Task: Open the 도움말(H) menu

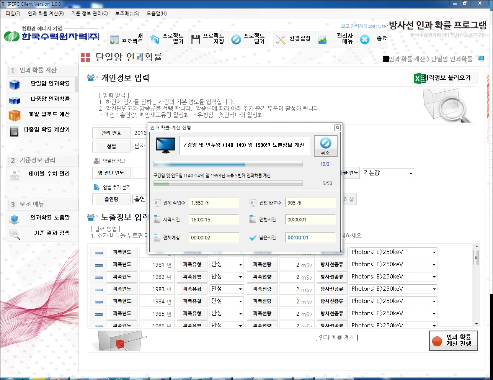Action: pyautogui.click(x=157, y=13)
